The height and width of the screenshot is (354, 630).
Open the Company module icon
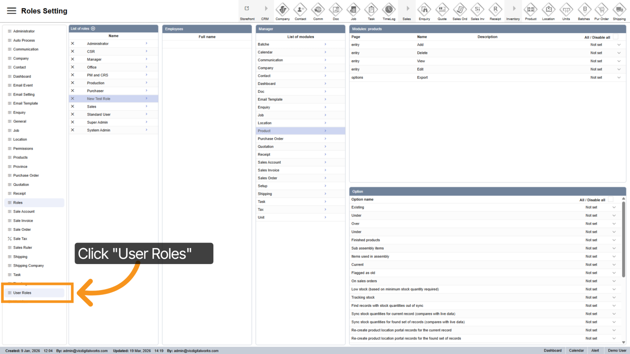[x=282, y=9]
